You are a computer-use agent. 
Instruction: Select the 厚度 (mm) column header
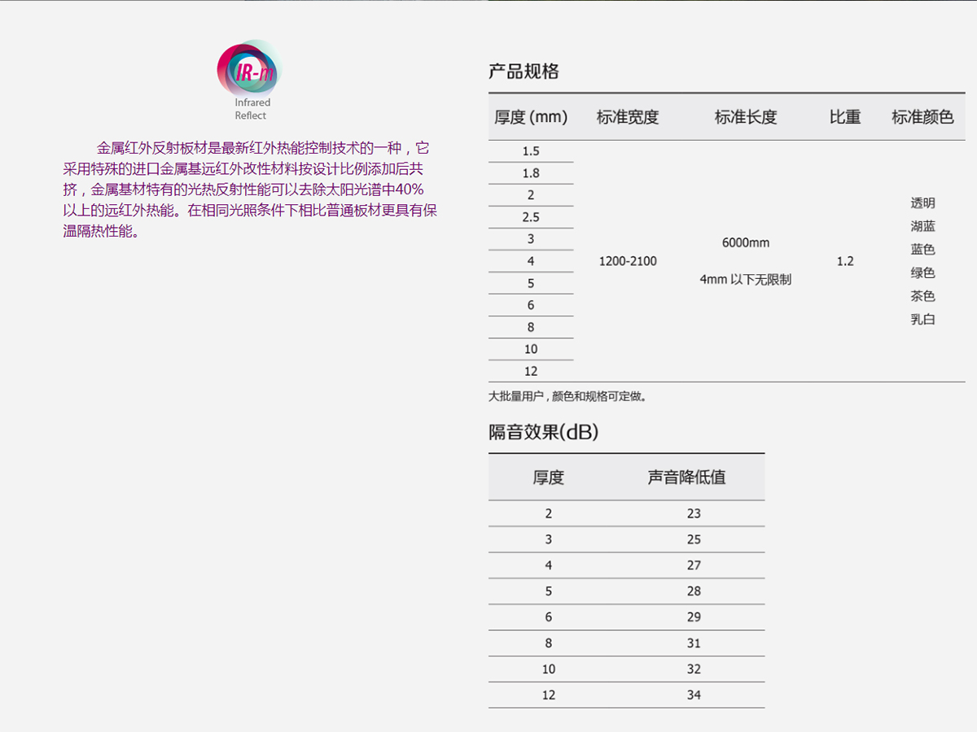pyautogui.click(x=531, y=117)
